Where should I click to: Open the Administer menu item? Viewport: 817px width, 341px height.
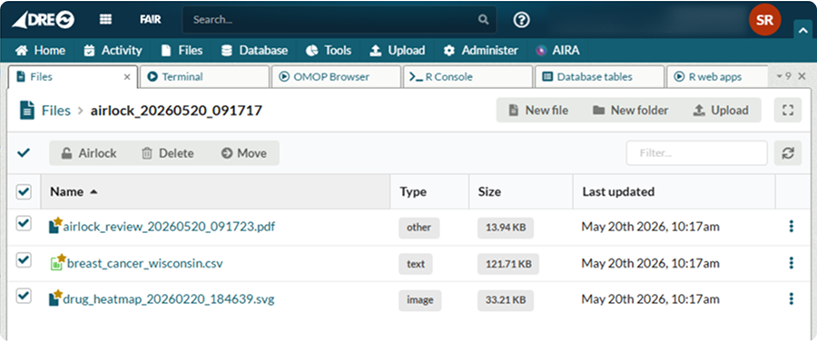pos(480,51)
